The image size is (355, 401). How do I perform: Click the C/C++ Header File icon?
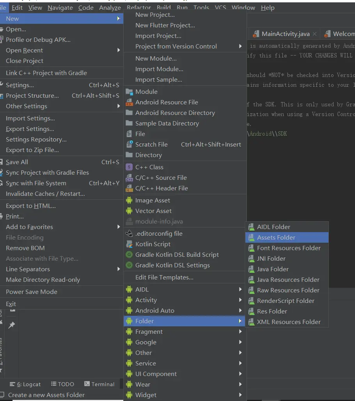pos(130,188)
